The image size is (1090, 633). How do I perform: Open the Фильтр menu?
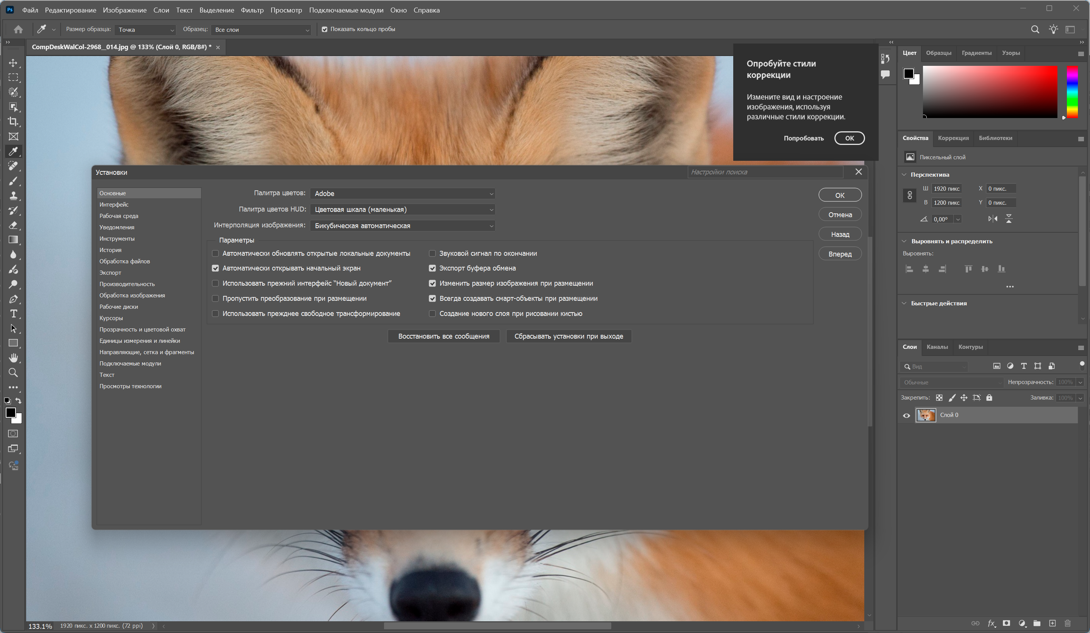pos(252,10)
